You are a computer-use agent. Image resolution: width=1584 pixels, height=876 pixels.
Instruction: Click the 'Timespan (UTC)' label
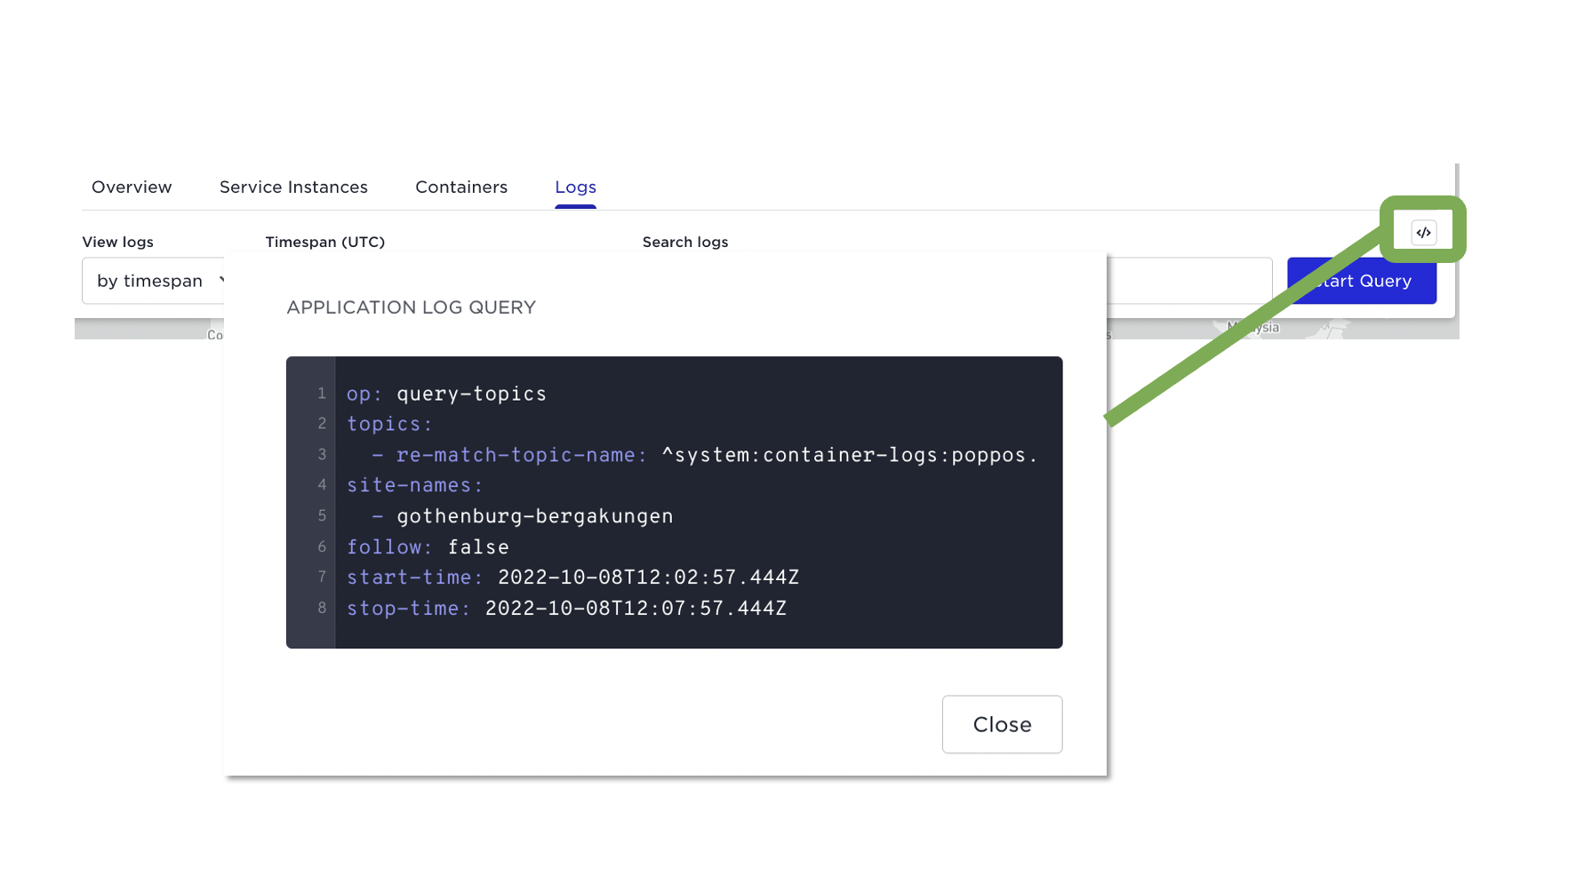[324, 242]
